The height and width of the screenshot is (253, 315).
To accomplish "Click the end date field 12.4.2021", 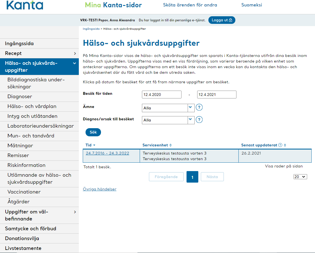I will (x=217, y=95).
